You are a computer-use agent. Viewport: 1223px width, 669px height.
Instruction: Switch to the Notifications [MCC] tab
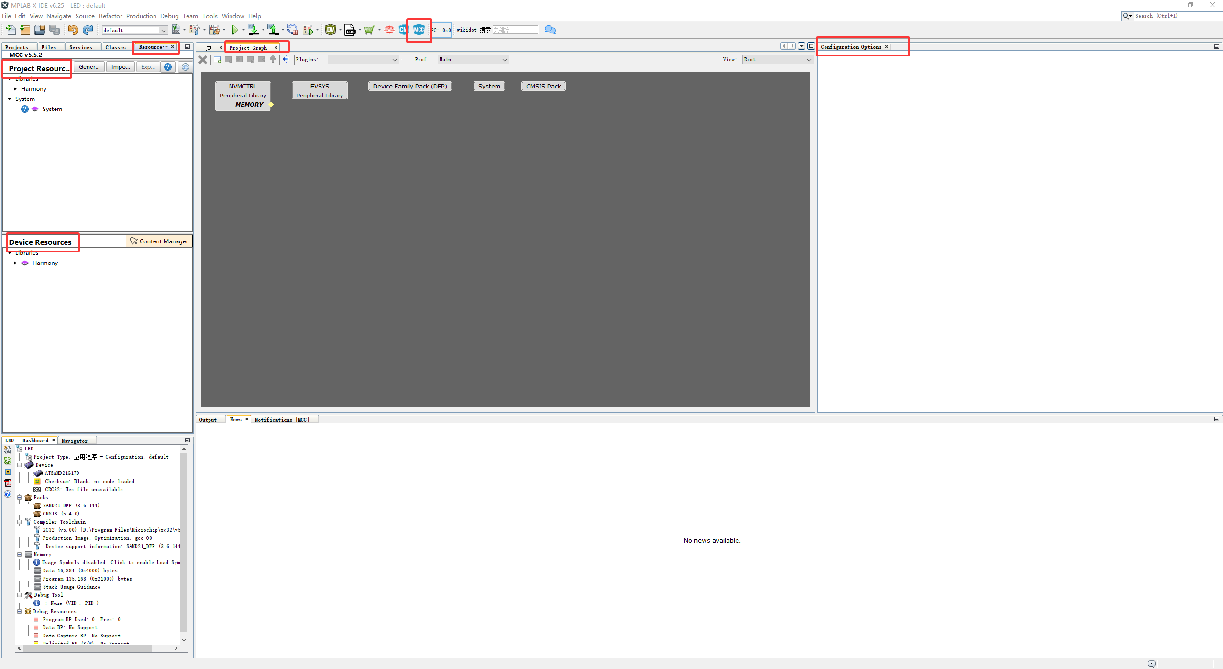[282, 420]
